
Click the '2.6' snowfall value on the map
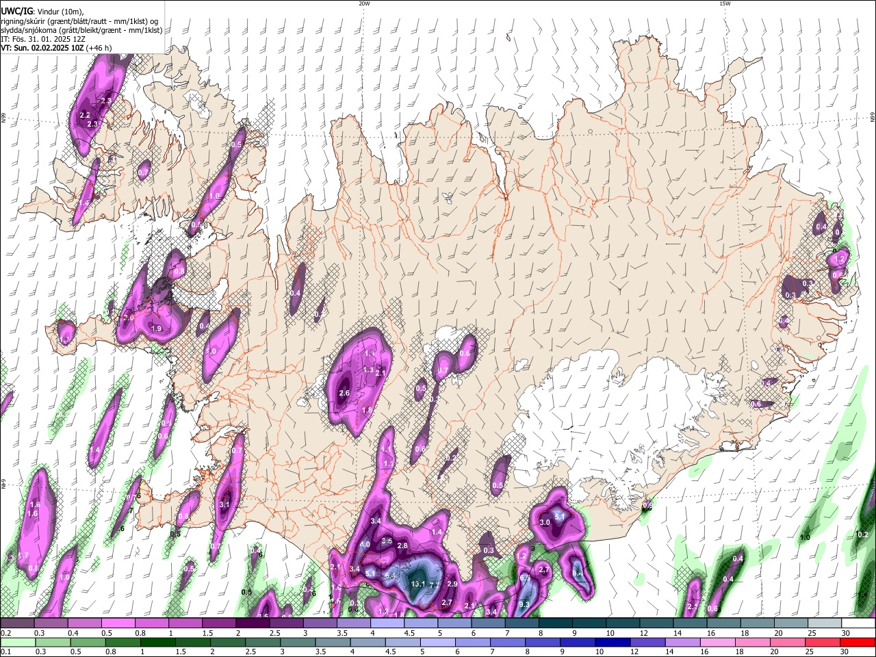point(344,393)
